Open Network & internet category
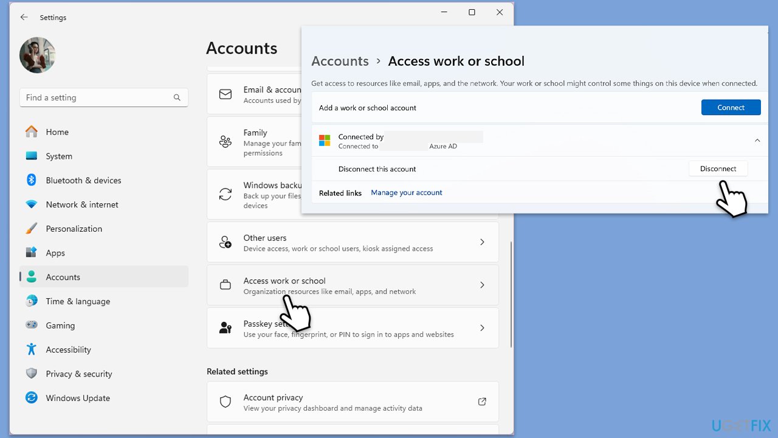The height and width of the screenshot is (438, 778). click(x=104, y=205)
